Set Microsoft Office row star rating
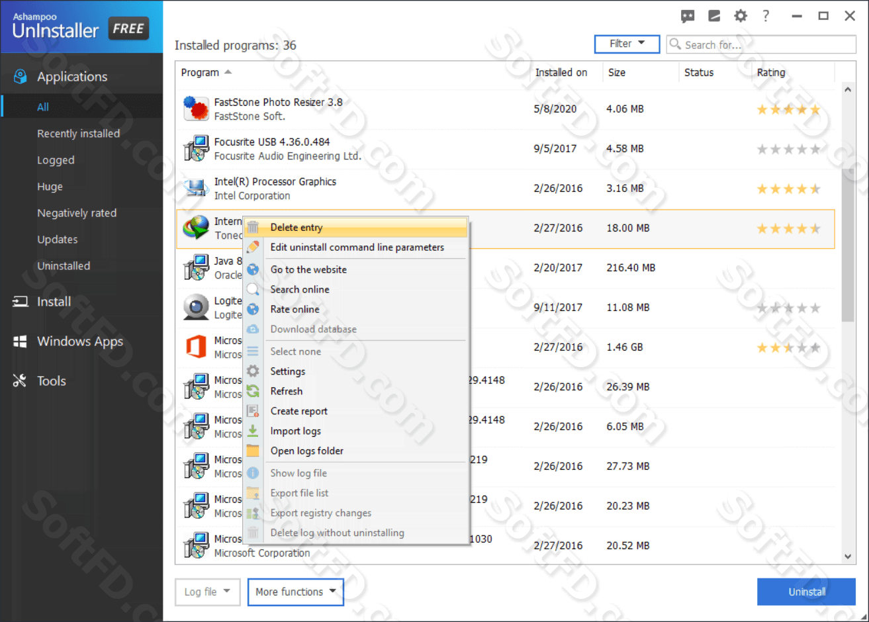This screenshot has width=869, height=622. point(788,347)
